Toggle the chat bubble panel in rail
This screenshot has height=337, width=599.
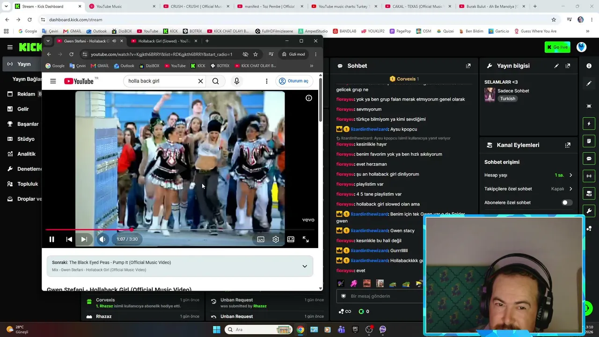(x=589, y=159)
